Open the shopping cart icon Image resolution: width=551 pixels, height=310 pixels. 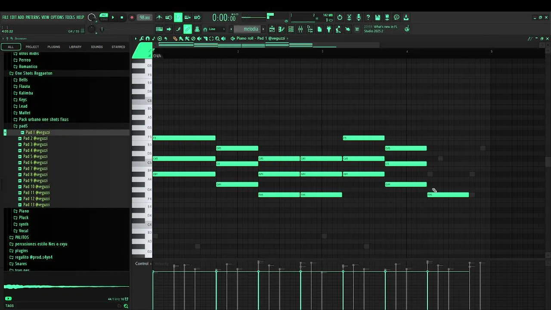(x=357, y=29)
